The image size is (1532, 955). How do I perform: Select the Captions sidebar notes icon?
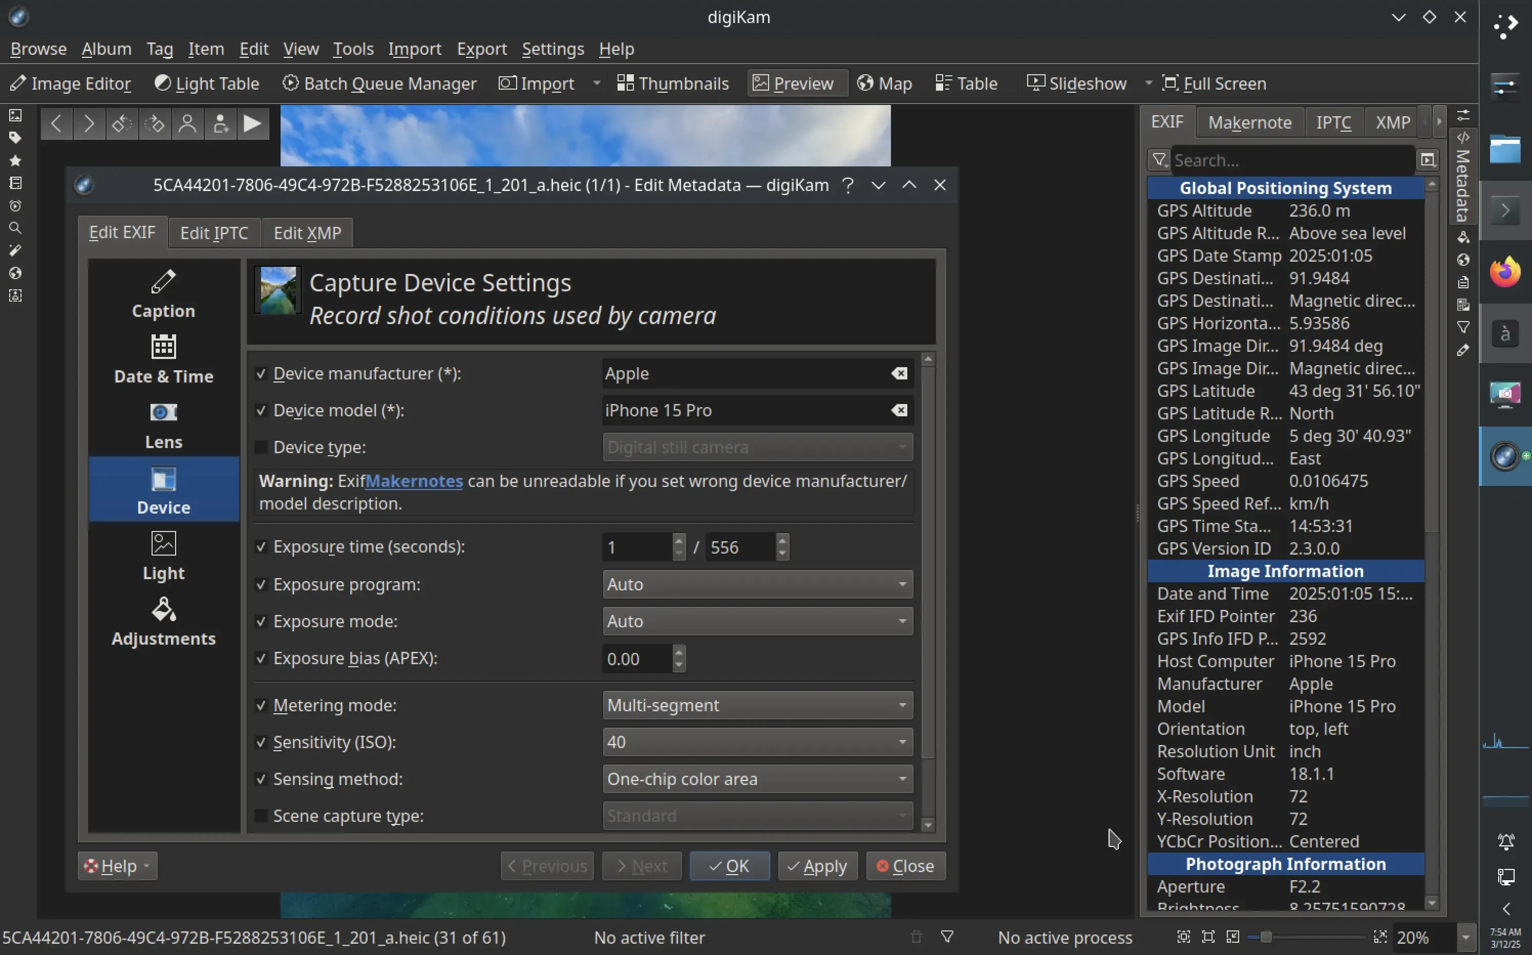(16, 182)
